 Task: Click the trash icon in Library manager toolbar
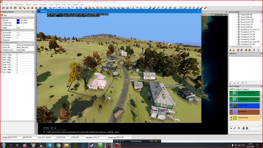[254, 50]
